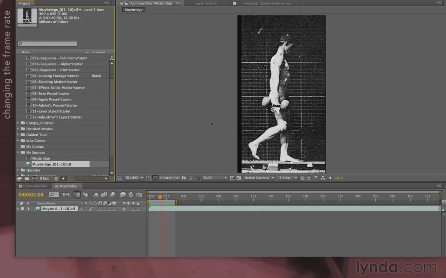Click Muybridge breadcrumb in composition viewer
This screenshot has width=446, height=278.
(x=134, y=10)
